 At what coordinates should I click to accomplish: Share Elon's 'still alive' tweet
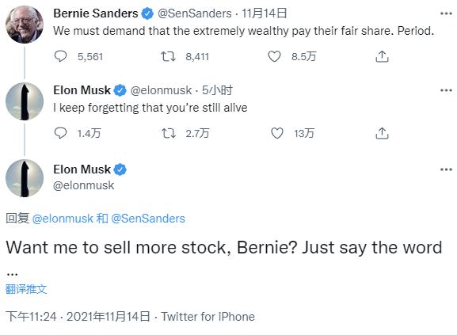coord(382,133)
